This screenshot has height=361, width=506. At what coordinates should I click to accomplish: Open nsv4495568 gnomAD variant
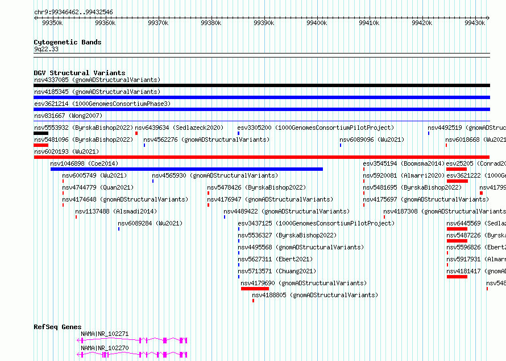coord(301,247)
